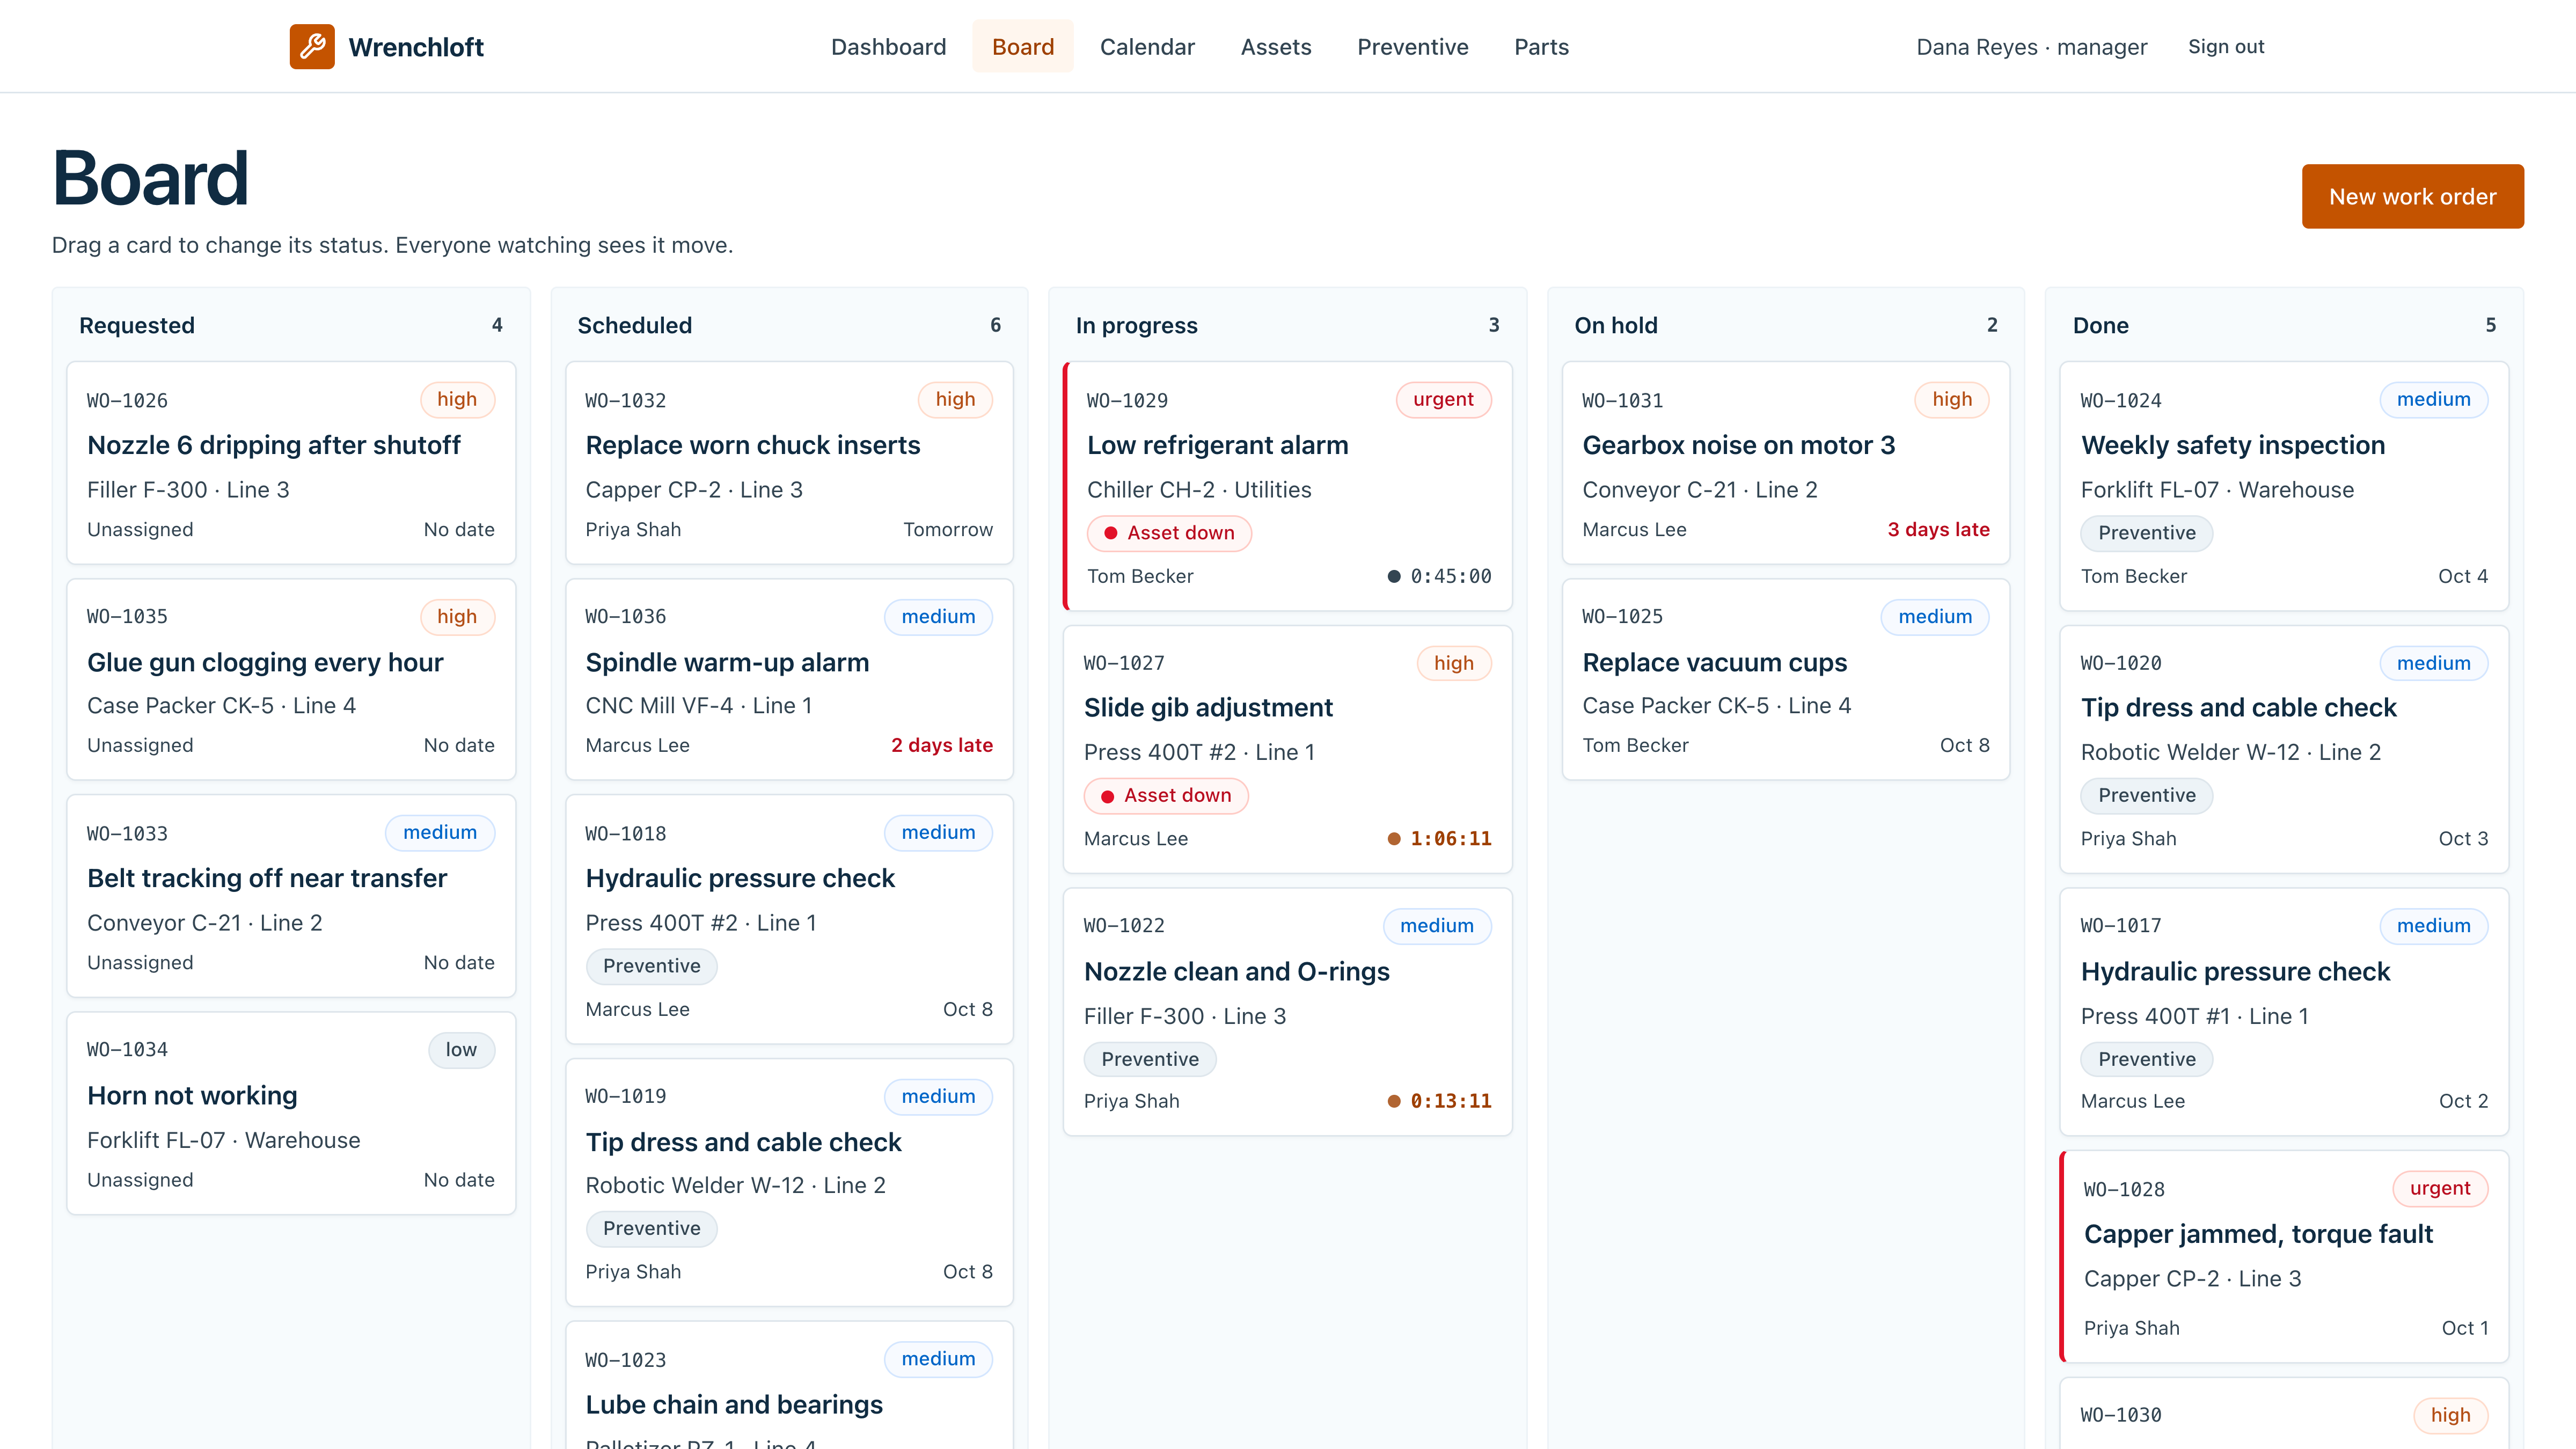The height and width of the screenshot is (1449, 2576).
Task: Click urgent badge on WO-1028
Action: click(x=2440, y=1188)
